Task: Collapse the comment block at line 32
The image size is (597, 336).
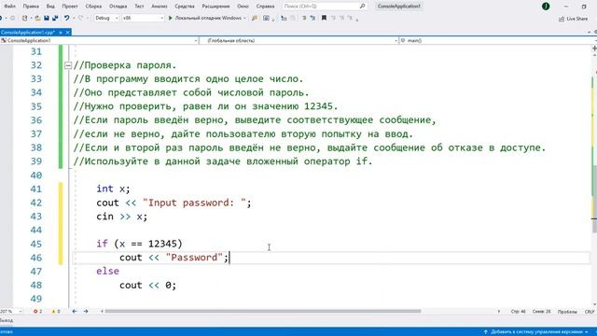Action: [x=68, y=65]
